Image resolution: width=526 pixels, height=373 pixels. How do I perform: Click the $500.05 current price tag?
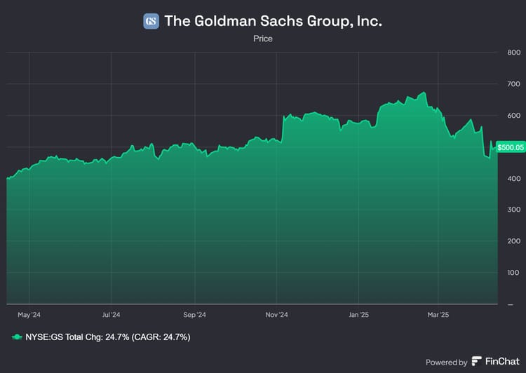[x=511, y=147]
